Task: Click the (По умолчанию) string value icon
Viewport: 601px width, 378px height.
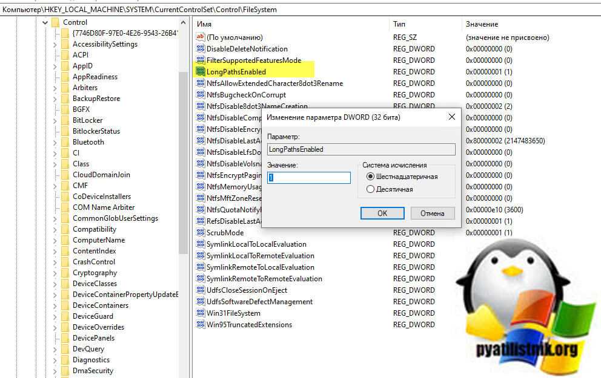Action: (x=201, y=37)
